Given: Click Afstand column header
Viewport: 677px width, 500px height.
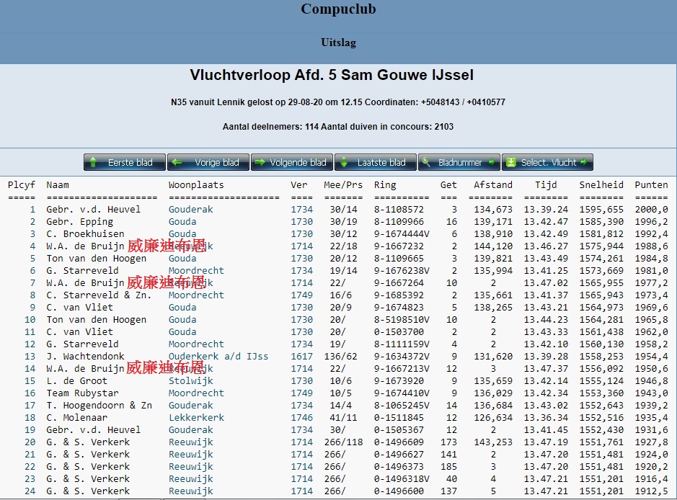Looking at the screenshot, I should (492, 185).
